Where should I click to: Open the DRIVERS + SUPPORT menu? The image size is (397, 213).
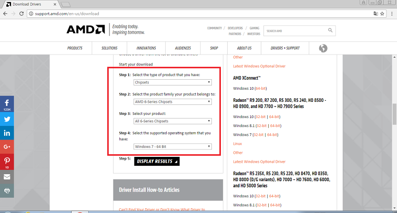[x=285, y=48]
